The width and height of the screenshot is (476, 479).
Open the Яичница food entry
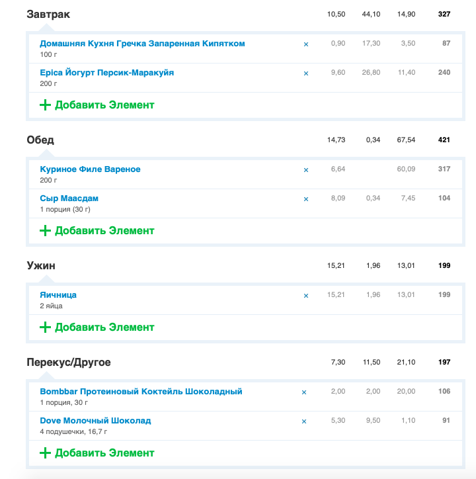(x=58, y=295)
